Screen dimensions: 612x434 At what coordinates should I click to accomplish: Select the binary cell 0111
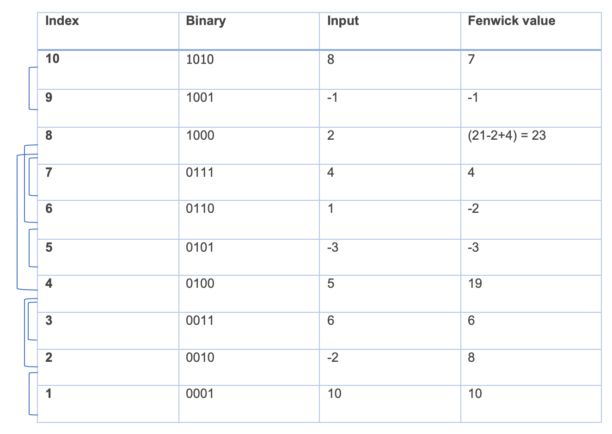pos(200,173)
